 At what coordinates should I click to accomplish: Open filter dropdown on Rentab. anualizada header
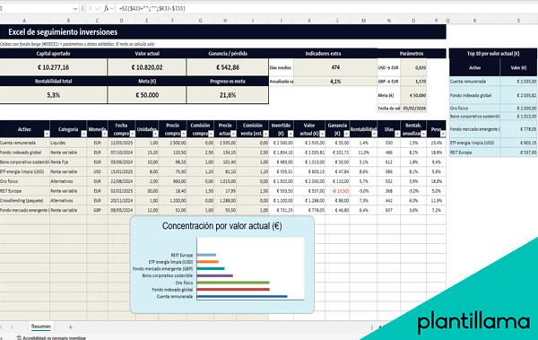[423, 134]
